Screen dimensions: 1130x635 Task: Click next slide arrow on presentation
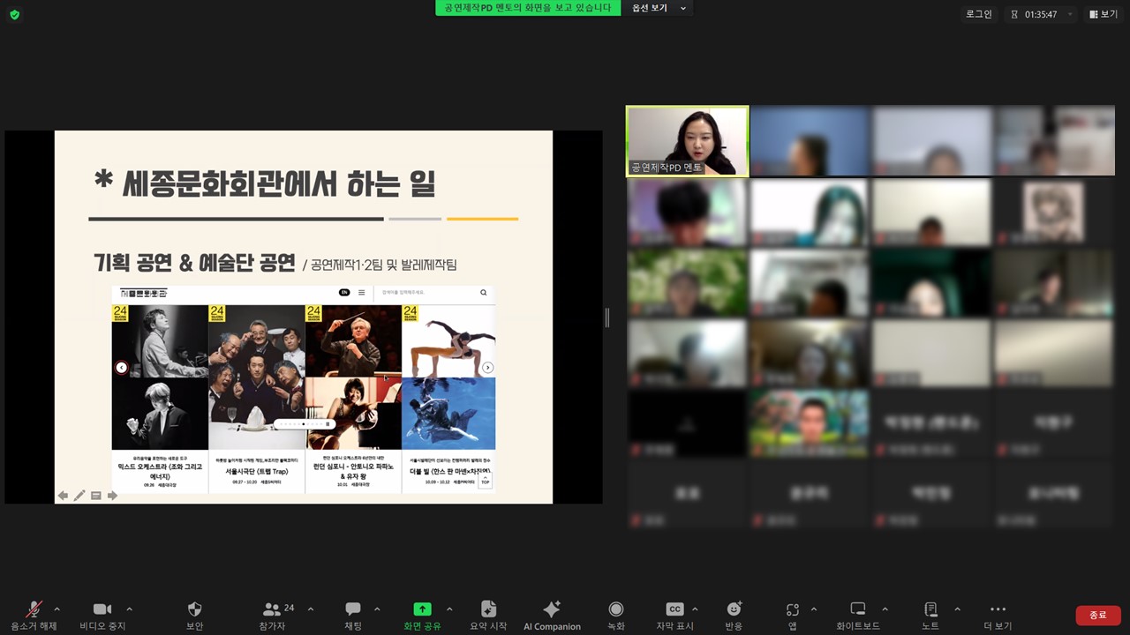112,496
